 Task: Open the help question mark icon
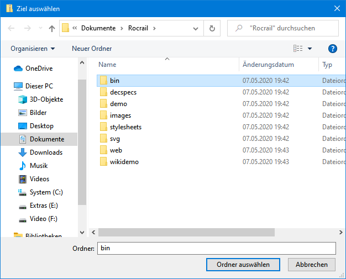(x=332, y=49)
